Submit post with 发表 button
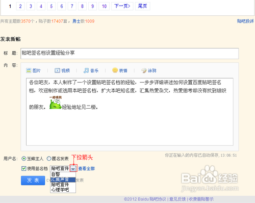The height and width of the screenshot is (203, 255). tap(33, 181)
